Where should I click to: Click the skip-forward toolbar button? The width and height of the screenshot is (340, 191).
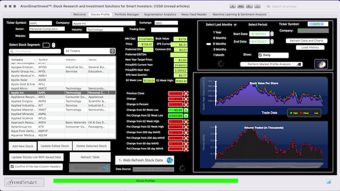pos(241,6)
